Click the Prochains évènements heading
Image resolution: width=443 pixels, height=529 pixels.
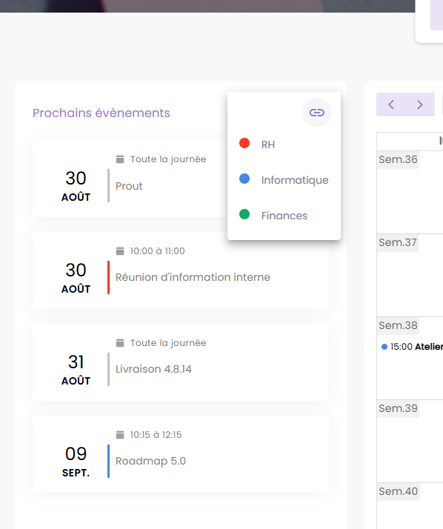pos(101,113)
